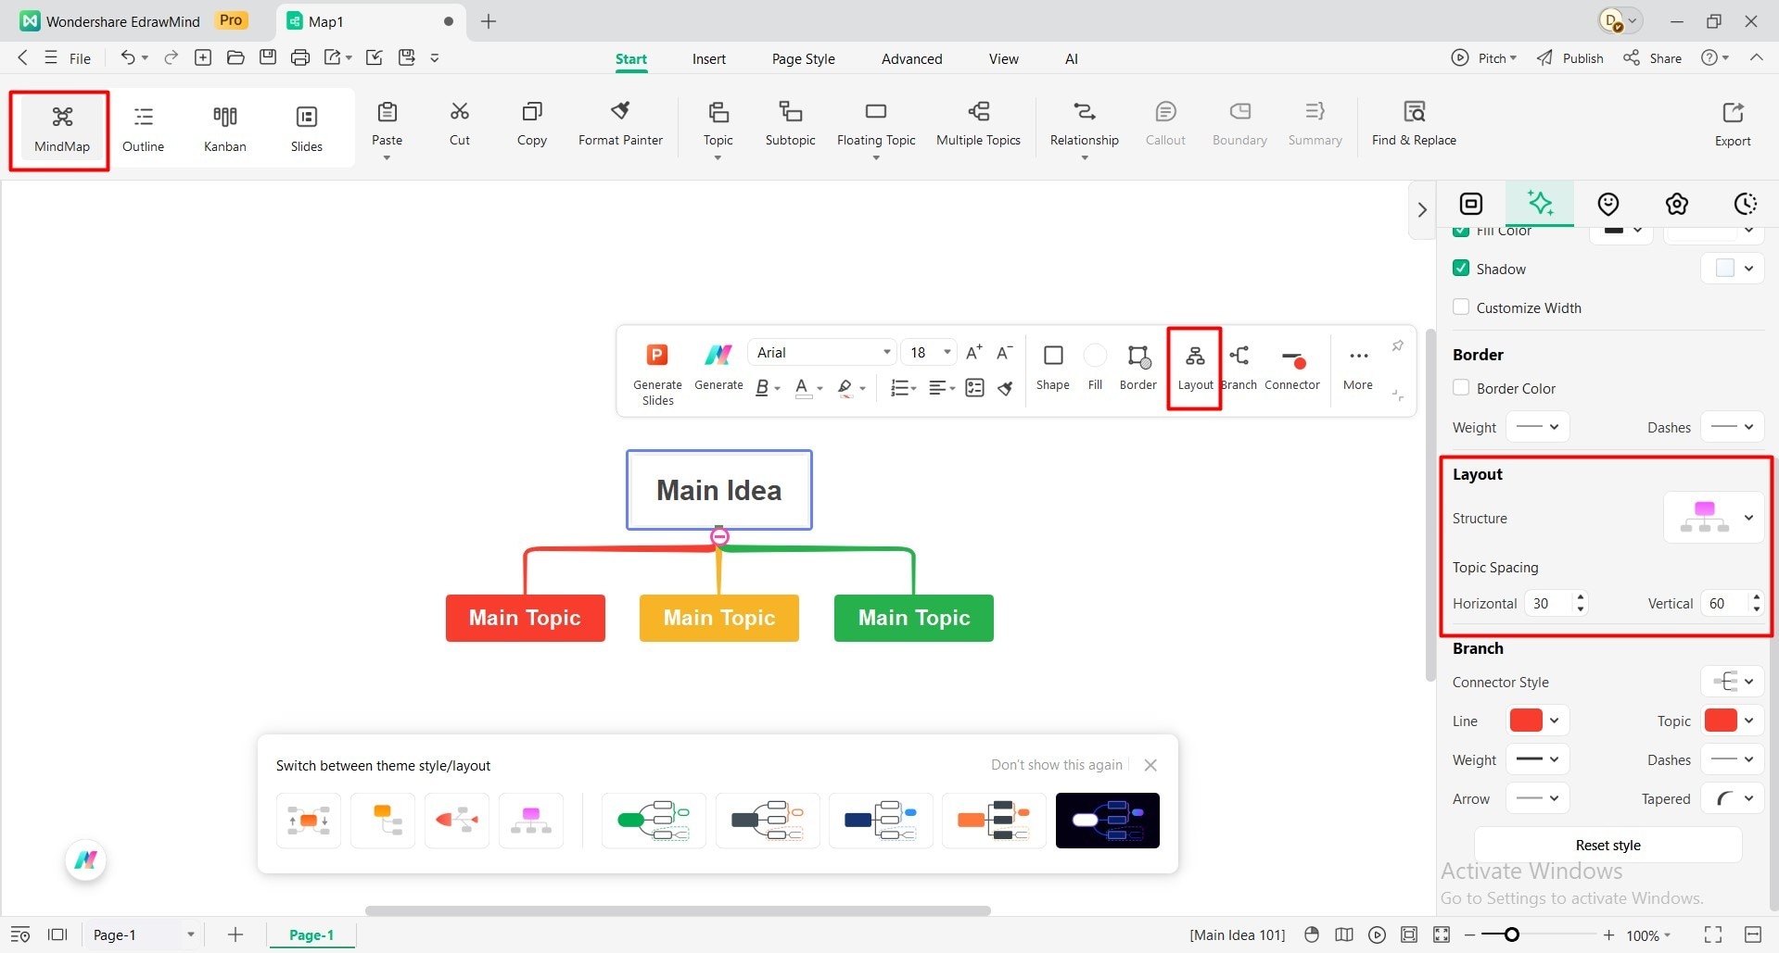The width and height of the screenshot is (1779, 953).
Task: Switch to Outline view mode
Action: coord(143,129)
